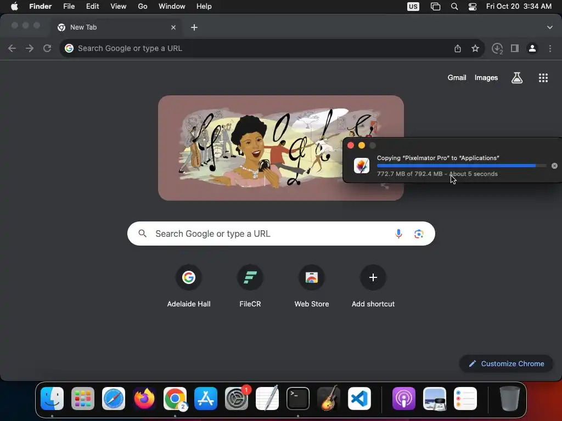The width and height of the screenshot is (562, 421).
Task: Open the Web Store shortcut
Action: click(x=312, y=286)
